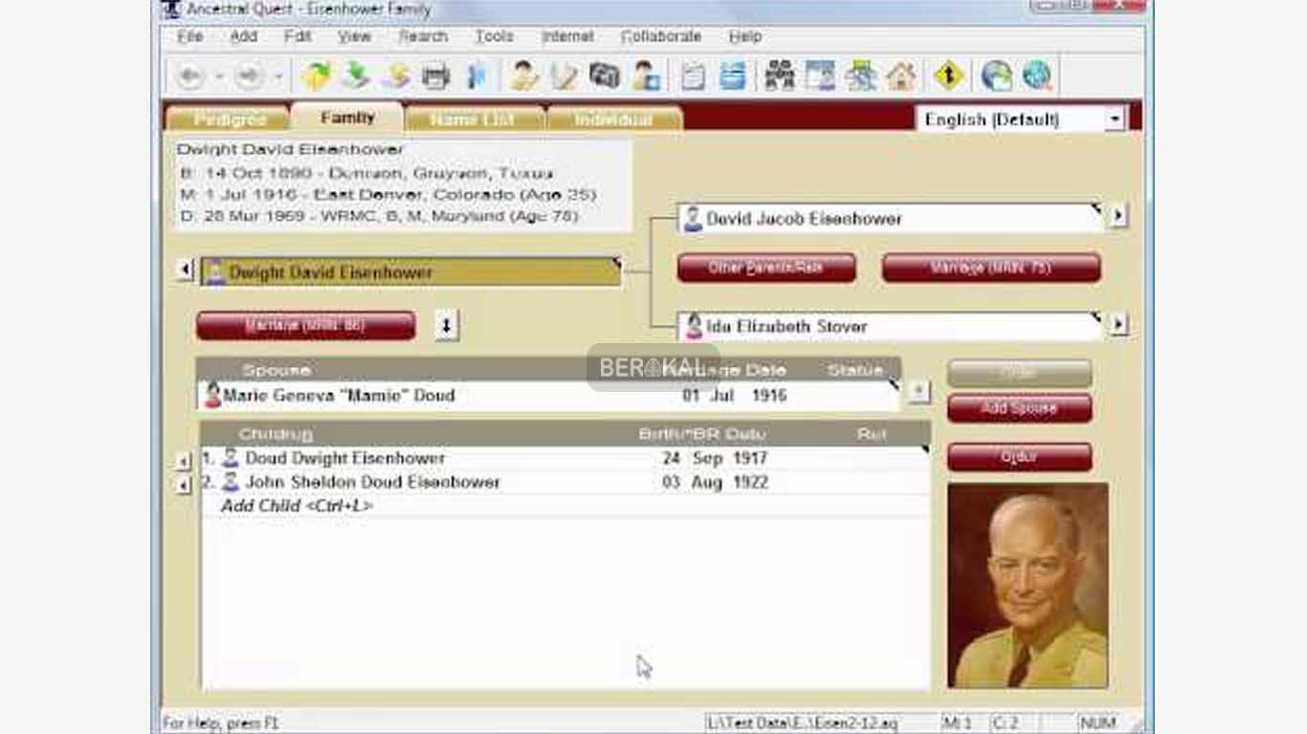Click the camera scrapbook icon
Image resolution: width=1307 pixels, height=734 pixels.
coord(605,76)
